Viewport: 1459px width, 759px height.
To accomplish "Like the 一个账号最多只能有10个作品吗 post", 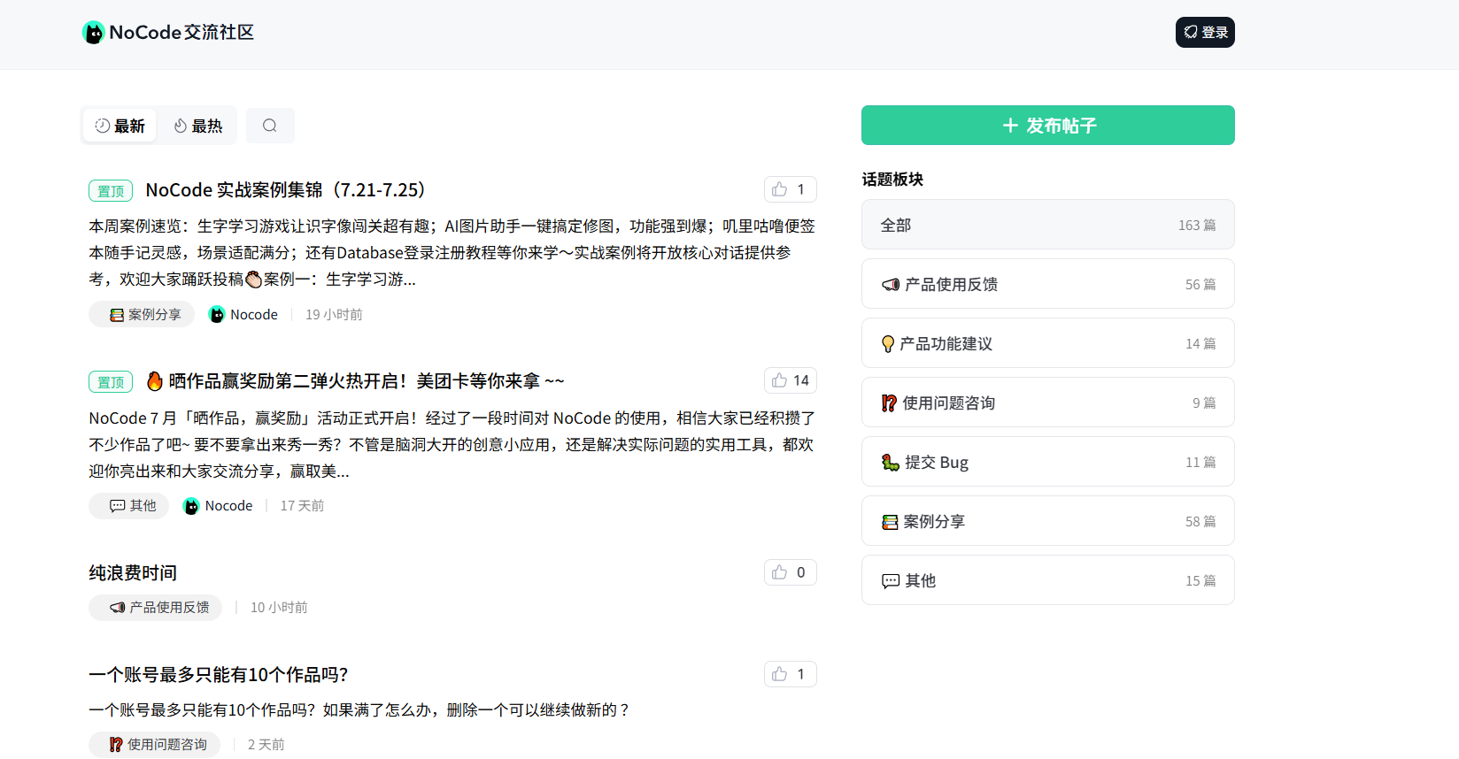I will pyautogui.click(x=790, y=674).
